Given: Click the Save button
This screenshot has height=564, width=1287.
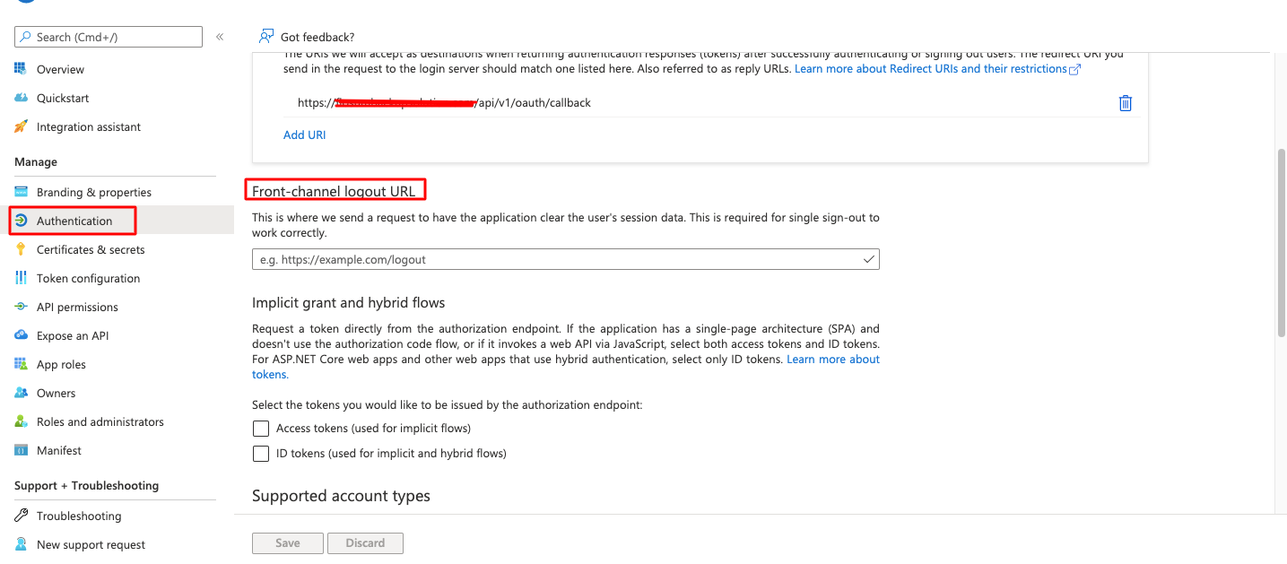Looking at the screenshot, I should [287, 543].
